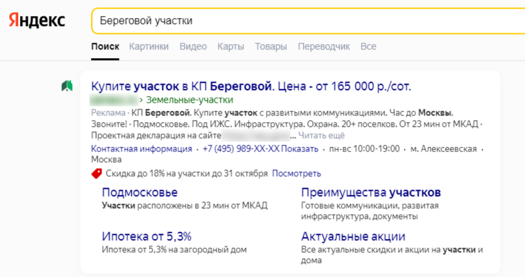Open the Ипотека от 5,3% sitelink
525x277 pixels.
[x=146, y=236]
